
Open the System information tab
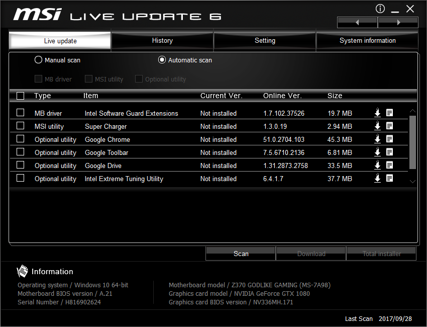(367, 41)
